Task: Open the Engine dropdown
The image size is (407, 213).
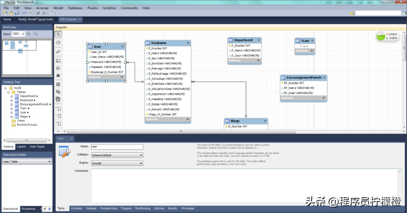Action: [x=141, y=163]
